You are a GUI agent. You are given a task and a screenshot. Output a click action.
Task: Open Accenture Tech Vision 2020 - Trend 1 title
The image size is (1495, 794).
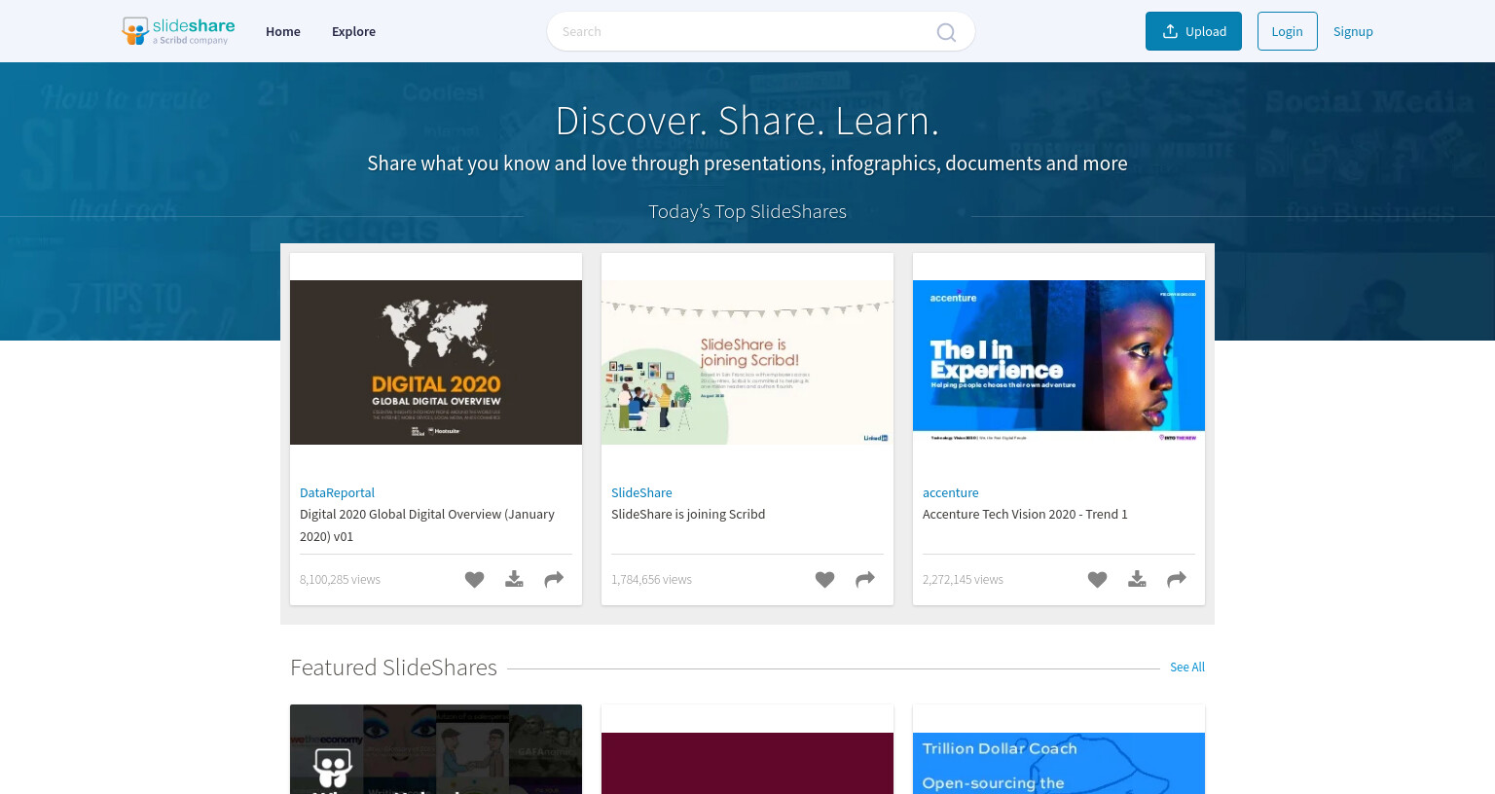(x=1025, y=515)
